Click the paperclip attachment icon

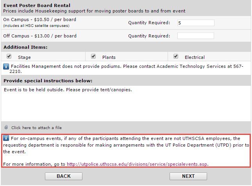[6, 128]
